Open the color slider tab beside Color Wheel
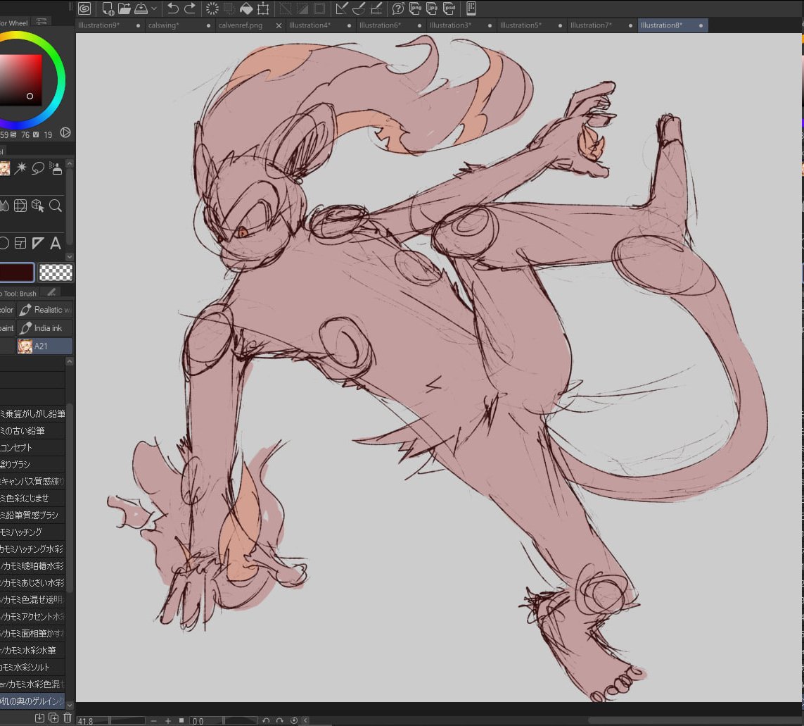The width and height of the screenshot is (804, 726). (41, 22)
